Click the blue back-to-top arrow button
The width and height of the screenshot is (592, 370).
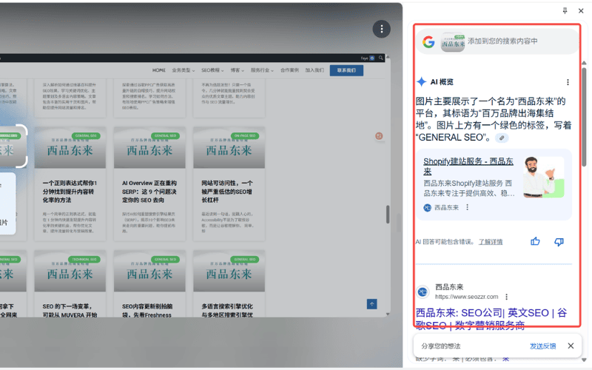pyautogui.click(x=372, y=304)
